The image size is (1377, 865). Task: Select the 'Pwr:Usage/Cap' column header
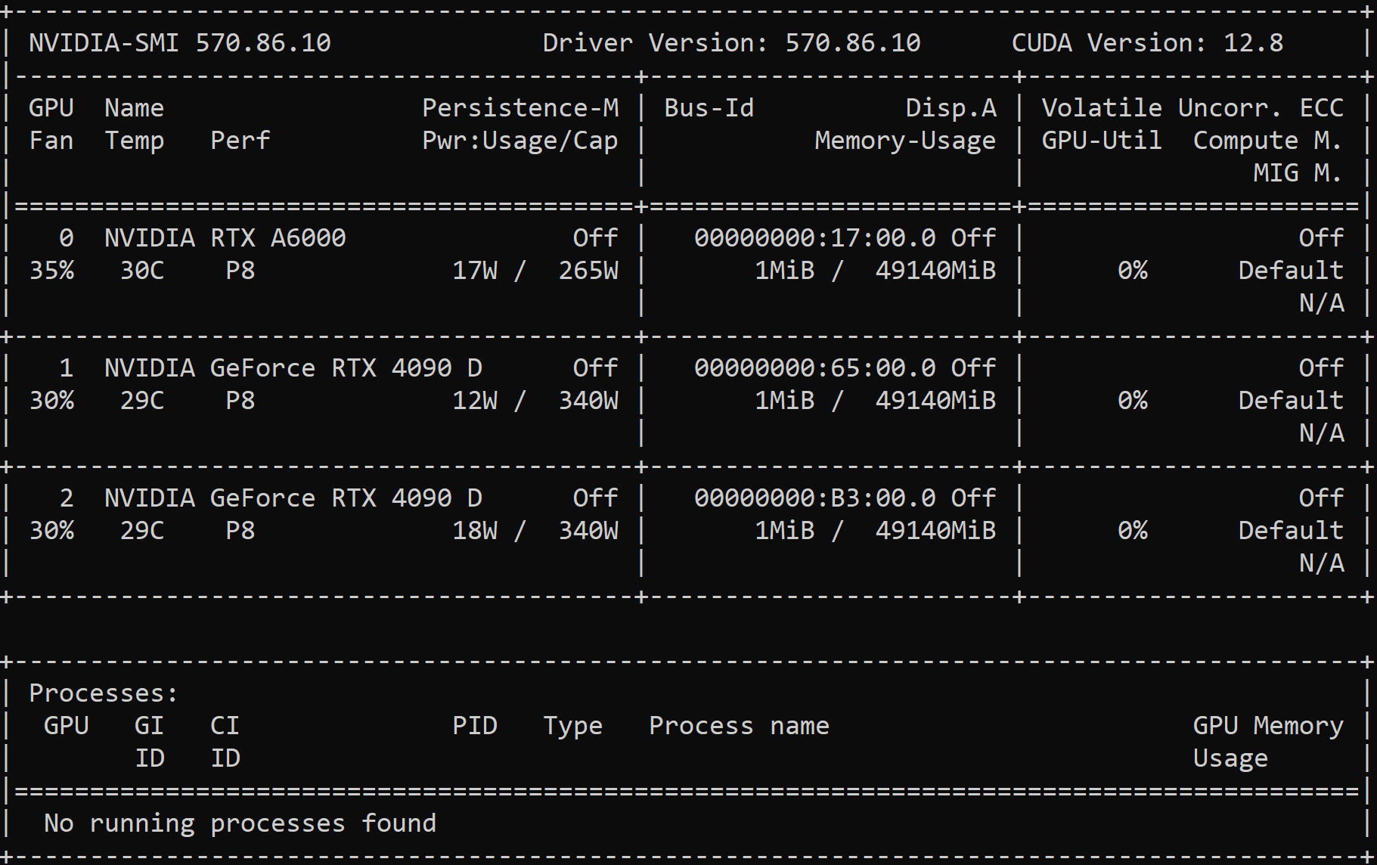coord(520,140)
